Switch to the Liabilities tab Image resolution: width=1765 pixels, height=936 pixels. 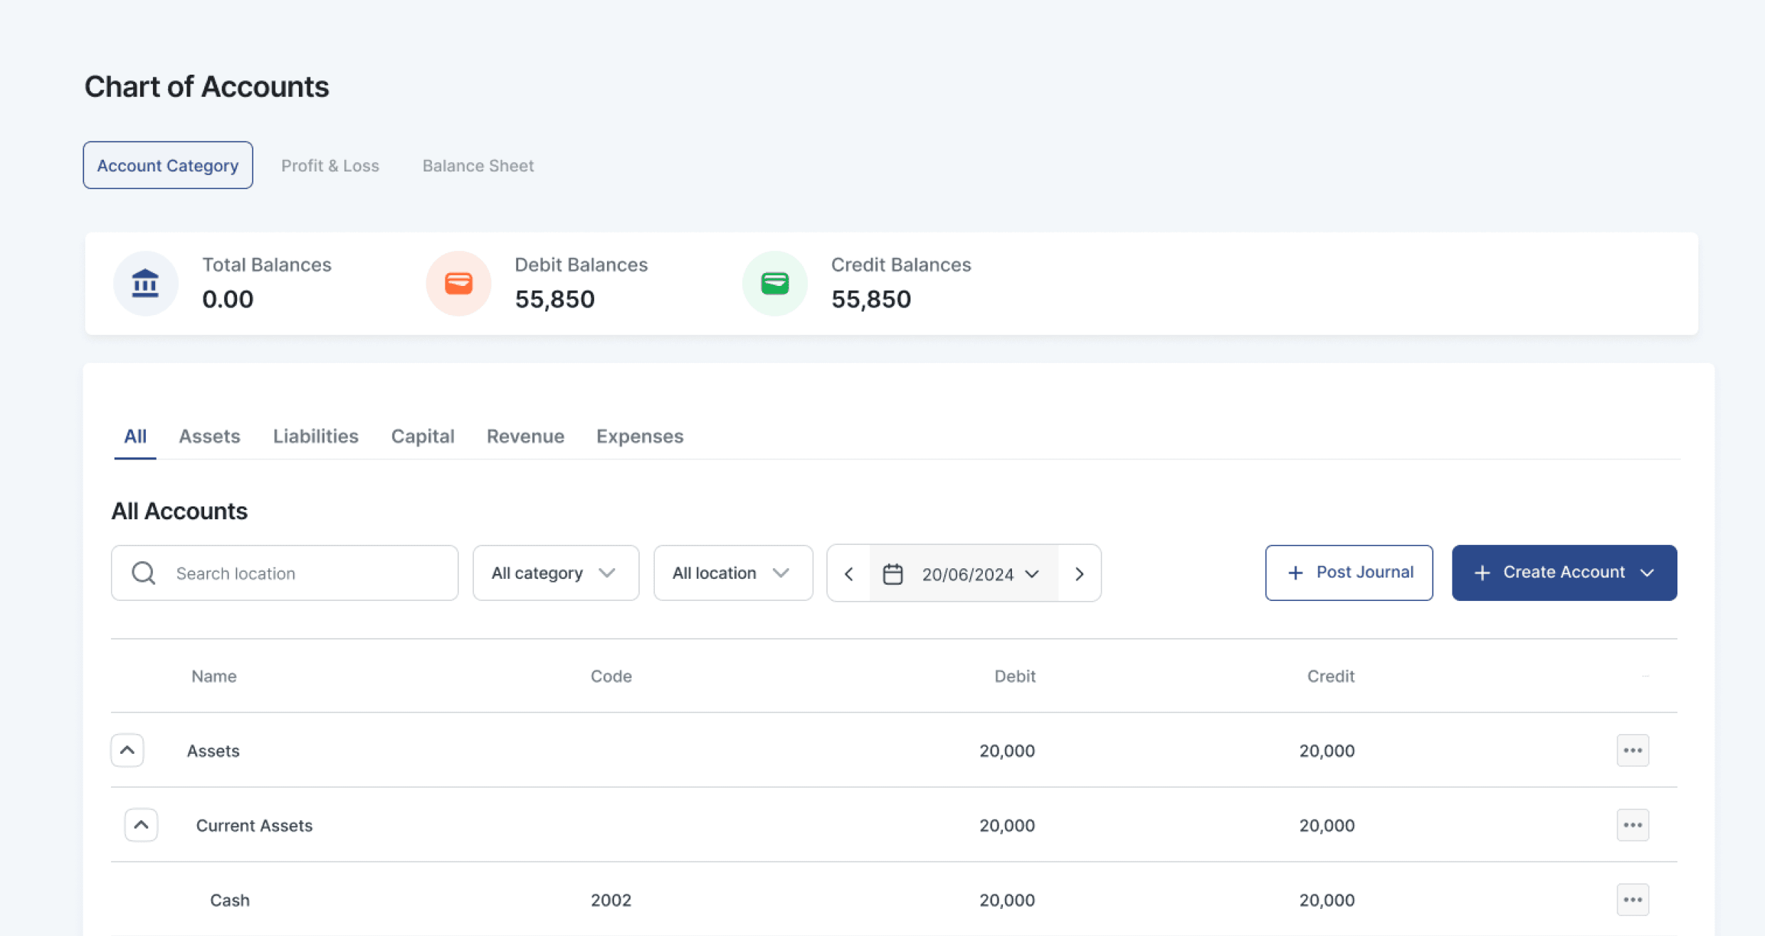point(315,436)
